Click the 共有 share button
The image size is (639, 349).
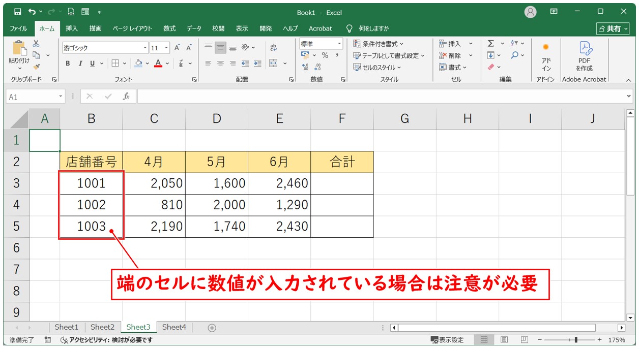[x=613, y=28]
